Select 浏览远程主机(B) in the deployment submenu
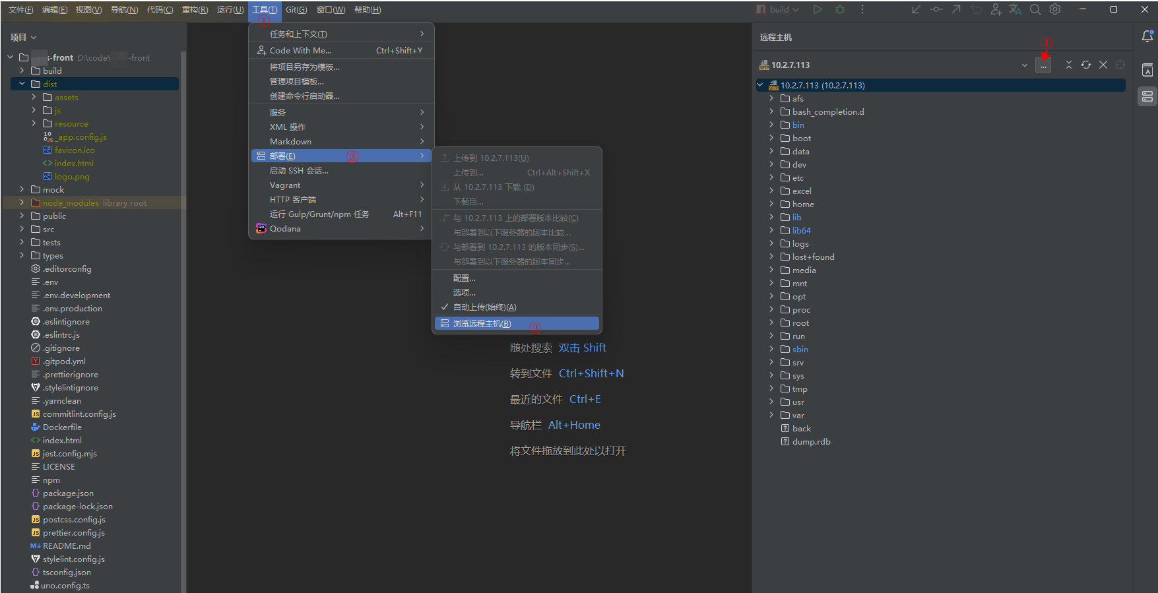Viewport: 1158px width, 593px height. tap(482, 324)
